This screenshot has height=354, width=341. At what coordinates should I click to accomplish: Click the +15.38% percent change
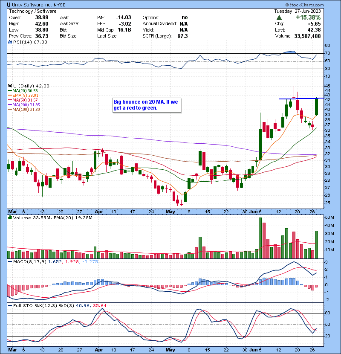click(308, 17)
